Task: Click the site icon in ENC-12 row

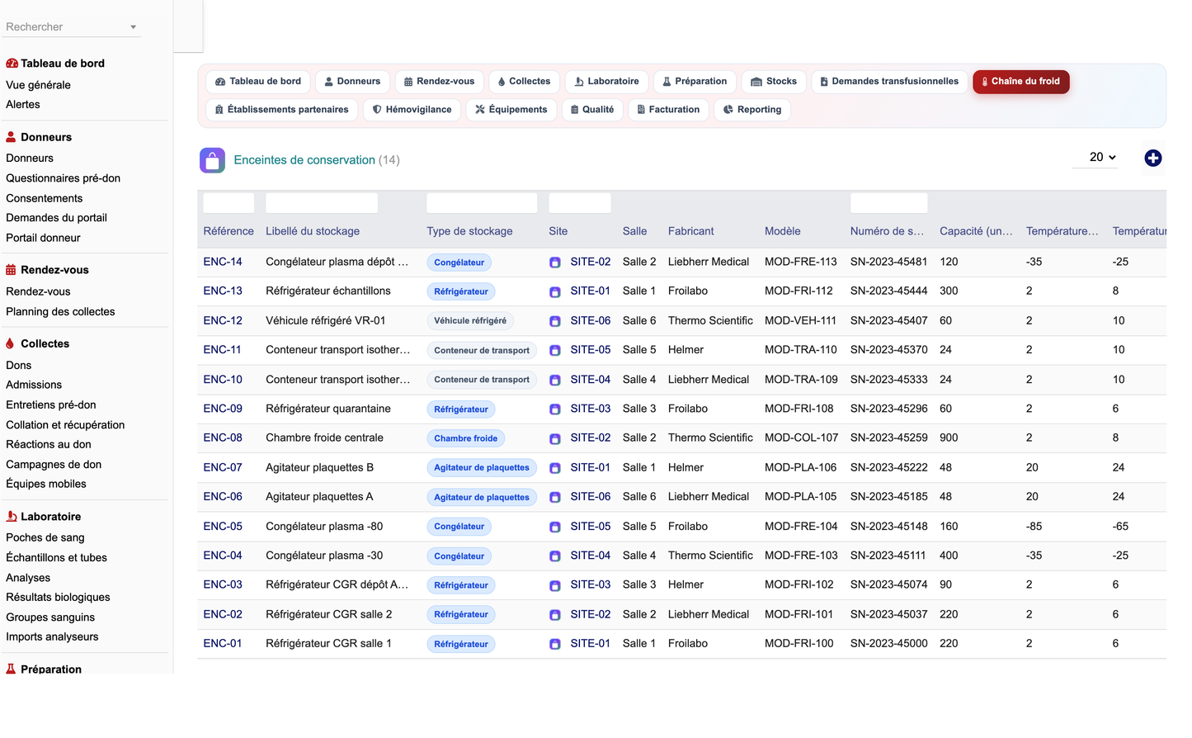Action: 555,321
